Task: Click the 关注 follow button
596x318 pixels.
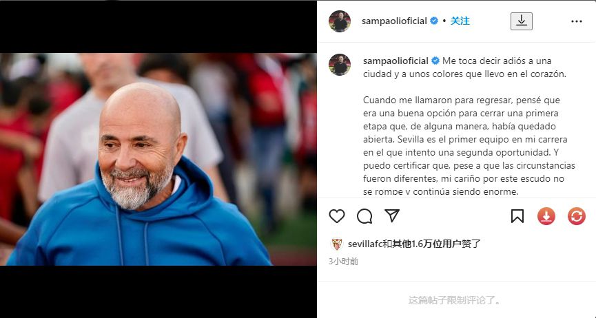Action: (x=460, y=21)
